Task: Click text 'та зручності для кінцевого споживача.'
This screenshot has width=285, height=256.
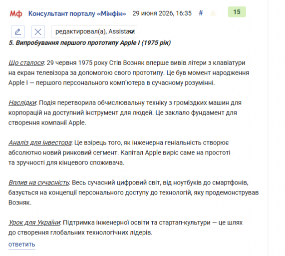Action: [x=66, y=162]
